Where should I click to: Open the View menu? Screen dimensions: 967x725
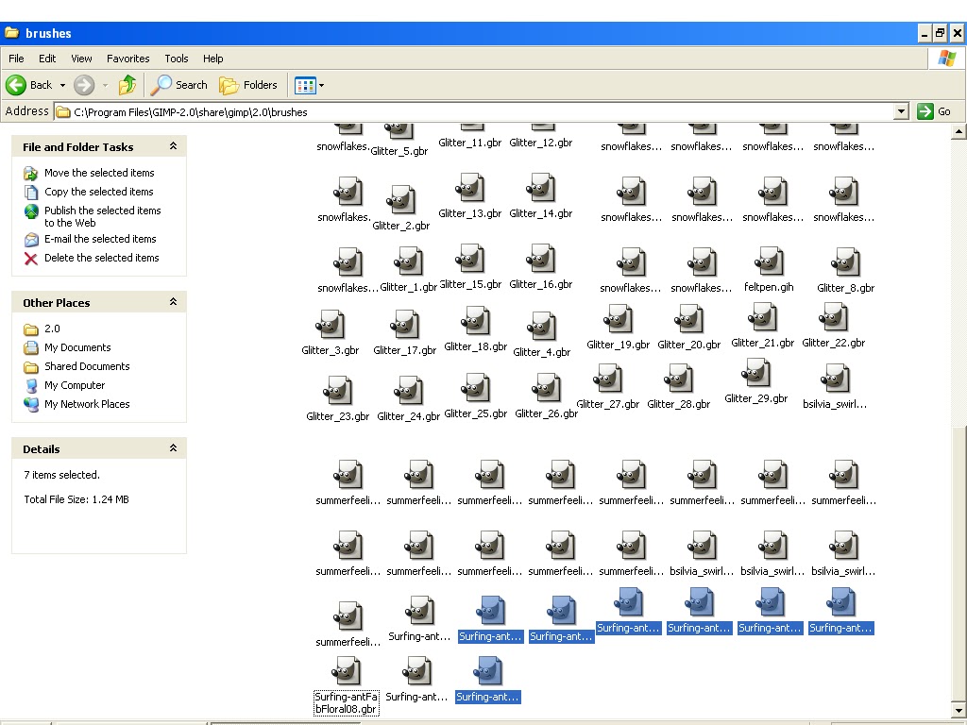(x=80, y=58)
